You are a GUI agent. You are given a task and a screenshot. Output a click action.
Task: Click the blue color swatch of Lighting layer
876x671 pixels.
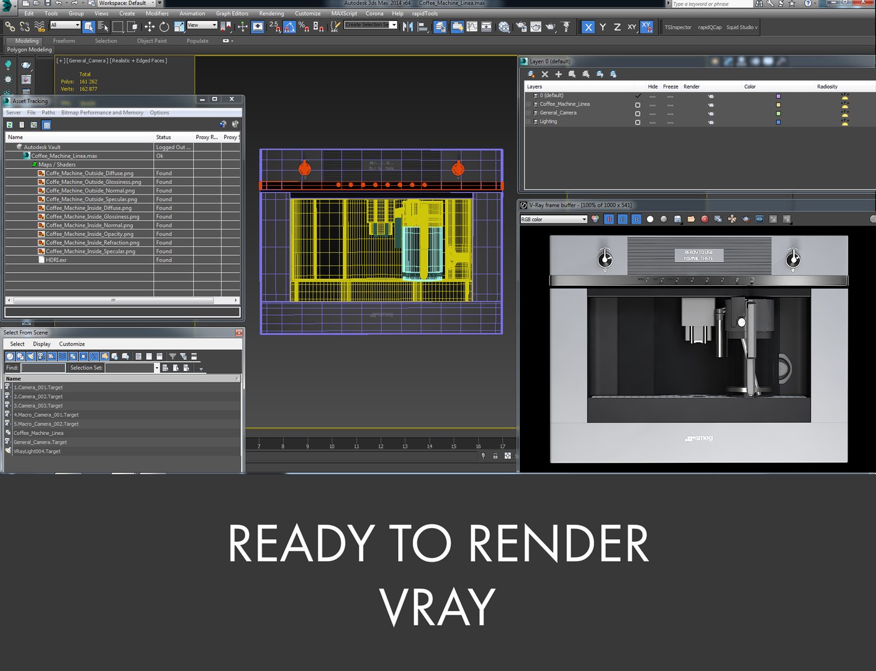pos(779,122)
